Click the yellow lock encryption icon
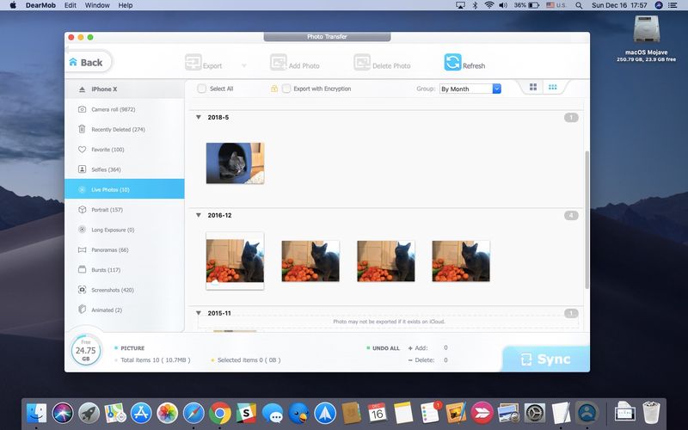This screenshot has height=430, width=688. coord(274,89)
